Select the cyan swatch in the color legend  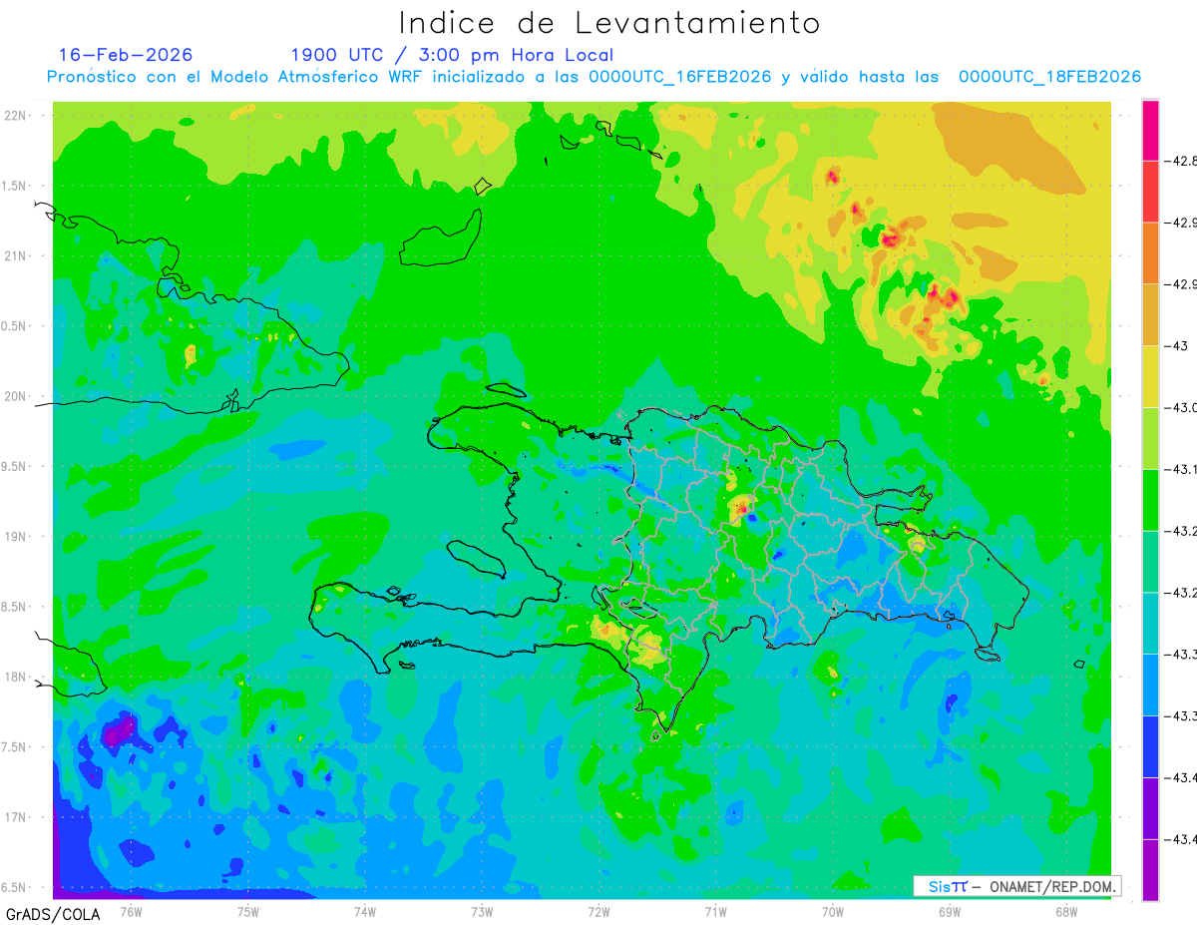coord(1150,623)
